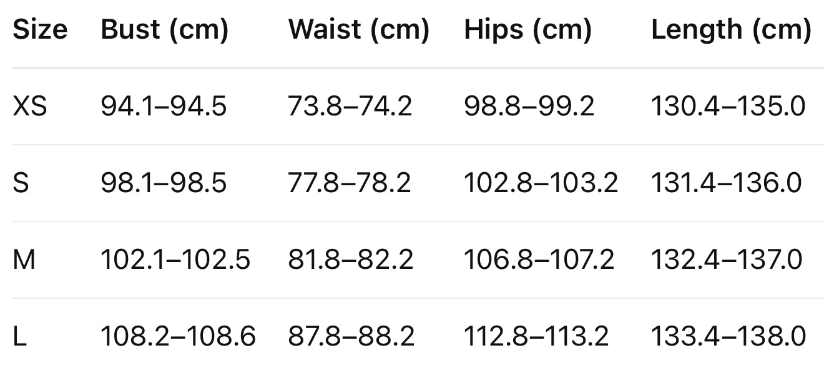Select the L bust value 108.2–108.6

[178, 337]
